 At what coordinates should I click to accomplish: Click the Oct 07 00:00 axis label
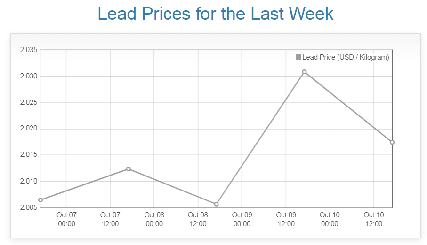coord(66,219)
